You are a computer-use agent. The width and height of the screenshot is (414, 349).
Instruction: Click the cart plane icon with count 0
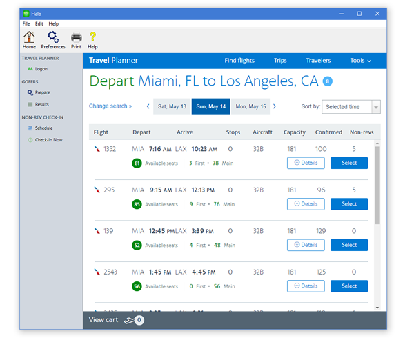click(134, 320)
